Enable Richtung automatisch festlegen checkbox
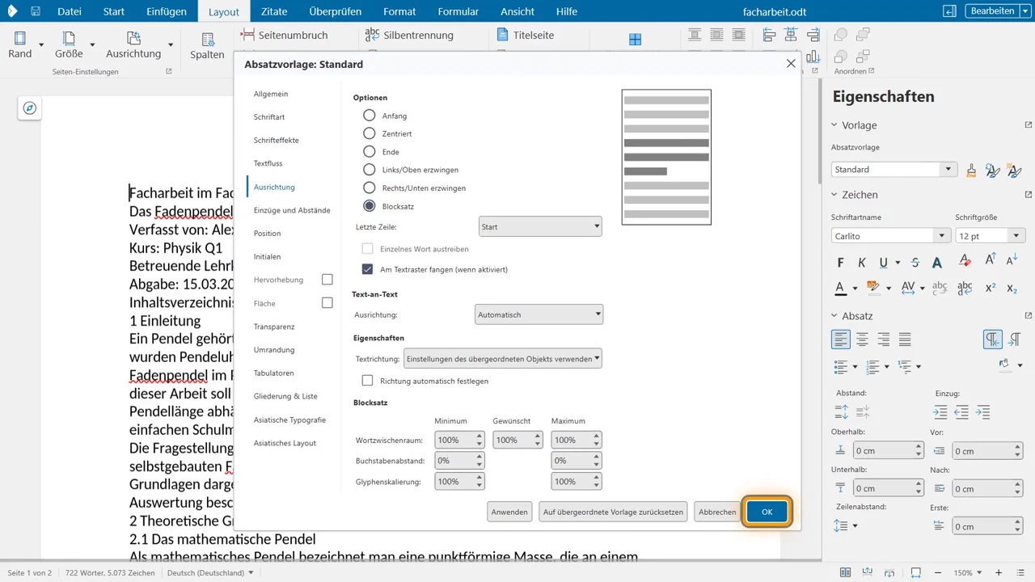Image resolution: width=1035 pixels, height=582 pixels. (368, 381)
